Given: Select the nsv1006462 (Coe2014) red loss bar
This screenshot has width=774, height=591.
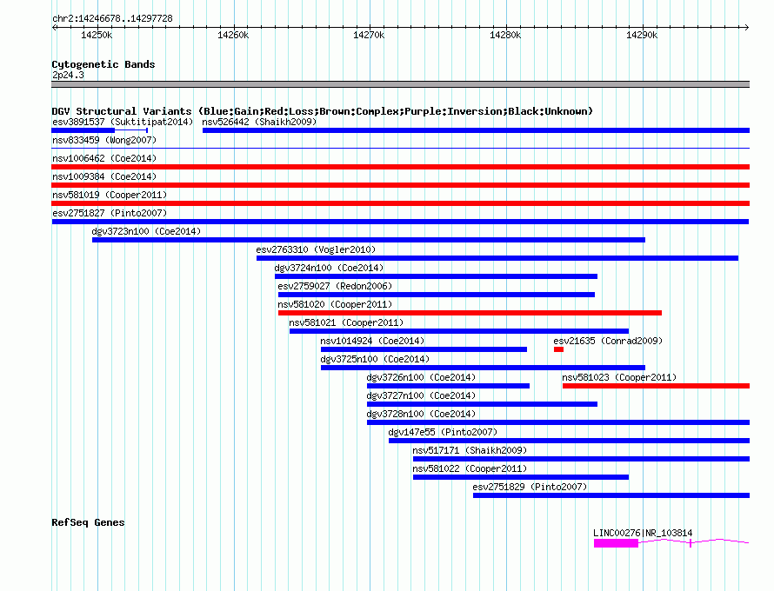Looking at the screenshot, I should click(400, 167).
